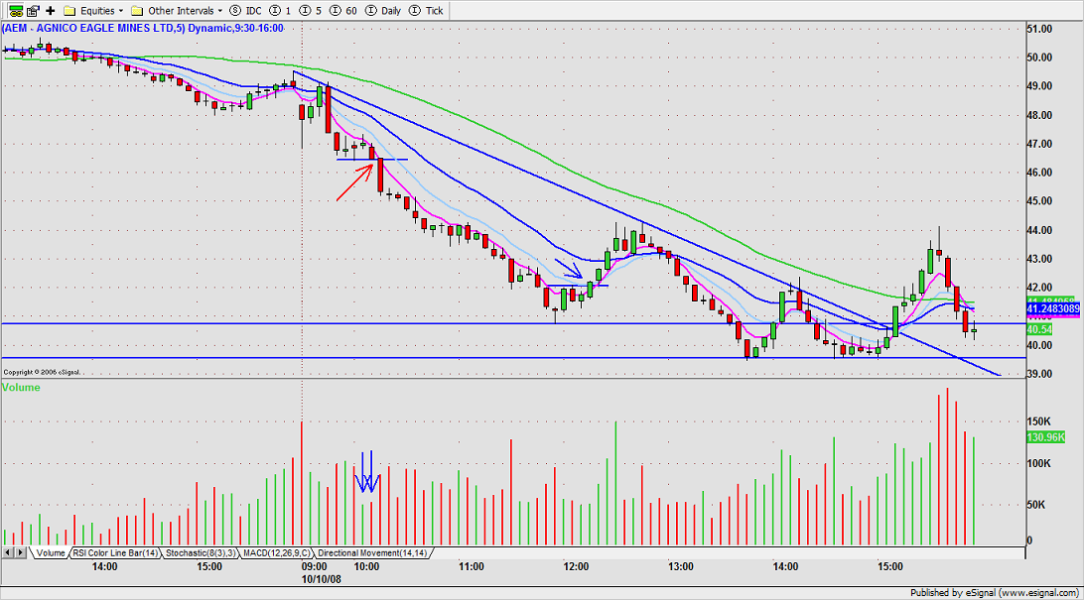
Task: Switch to the 60 minute interval
Action: (344, 10)
